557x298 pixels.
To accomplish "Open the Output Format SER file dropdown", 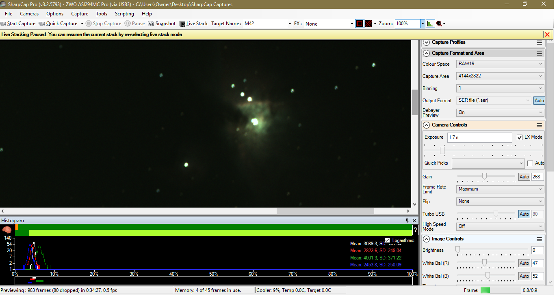I will (x=494, y=100).
